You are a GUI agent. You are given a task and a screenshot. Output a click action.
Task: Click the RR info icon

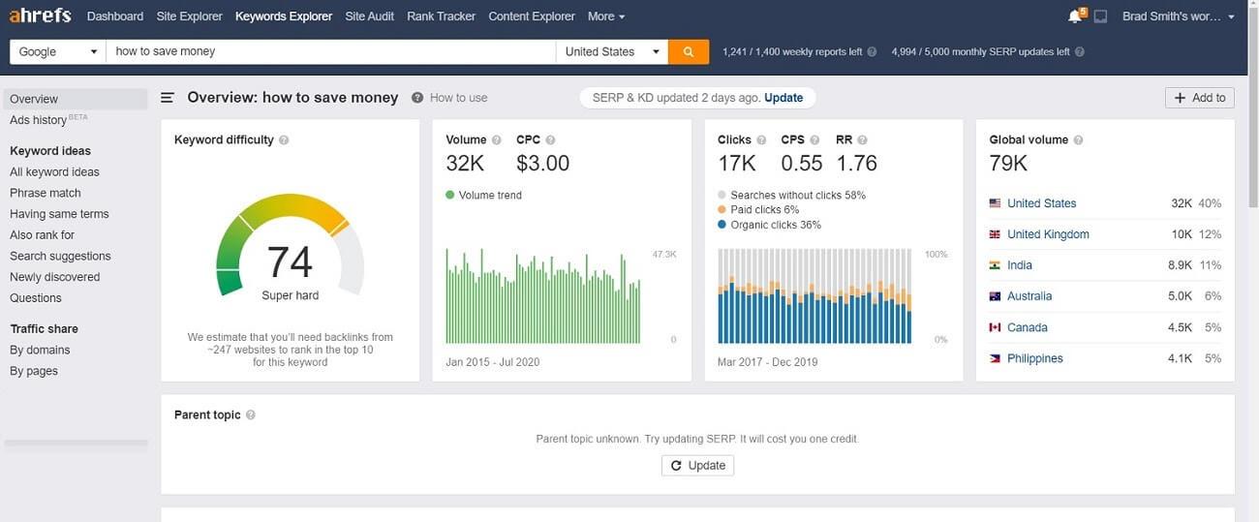tap(862, 140)
